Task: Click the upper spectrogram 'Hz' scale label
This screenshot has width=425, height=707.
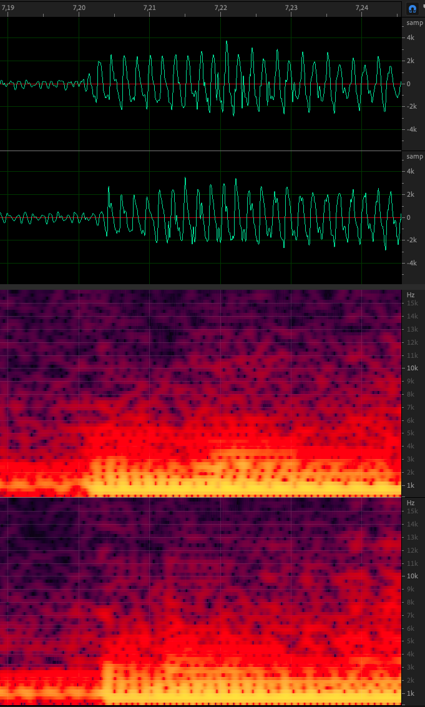Action: click(x=411, y=294)
